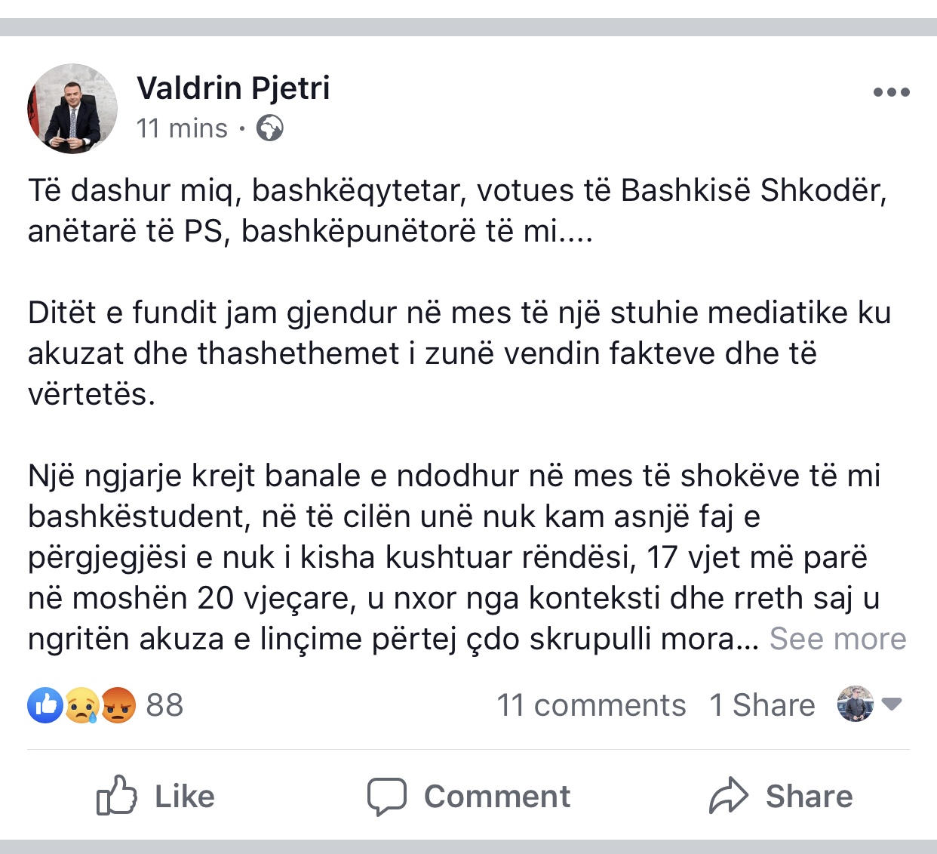The width and height of the screenshot is (937, 854).
Task: Open the three-dot post options menu
Action: pyautogui.click(x=891, y=92)
